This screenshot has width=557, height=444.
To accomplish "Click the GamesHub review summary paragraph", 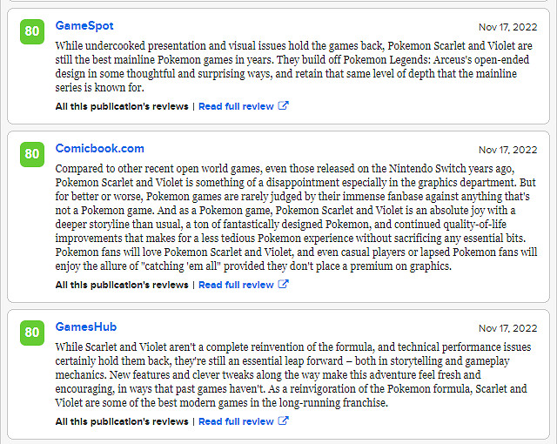I will [x=296, y=374].
